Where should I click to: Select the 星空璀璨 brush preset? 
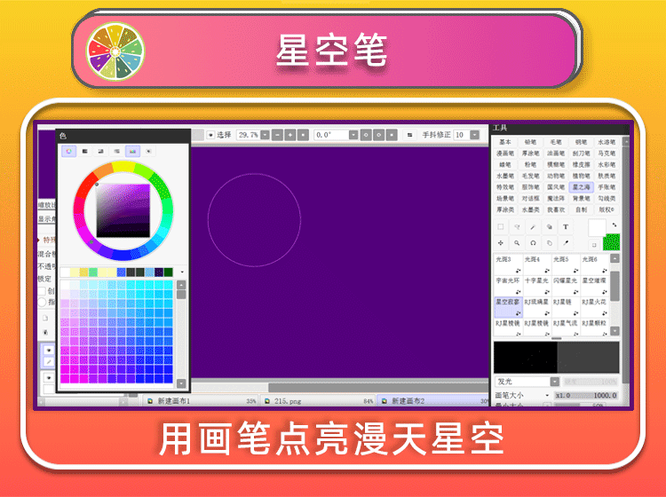pyautogui.click(x=594, y=286)
